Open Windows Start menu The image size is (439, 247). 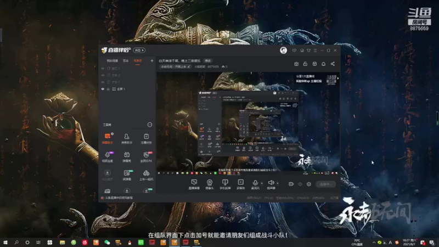pos(5,242)
